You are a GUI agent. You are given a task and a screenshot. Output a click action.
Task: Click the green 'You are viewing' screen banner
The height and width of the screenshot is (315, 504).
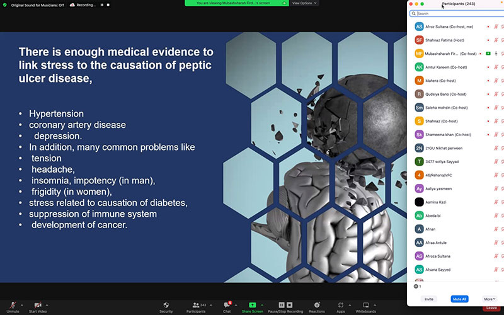pyautogui.click(x=237, y=3)
